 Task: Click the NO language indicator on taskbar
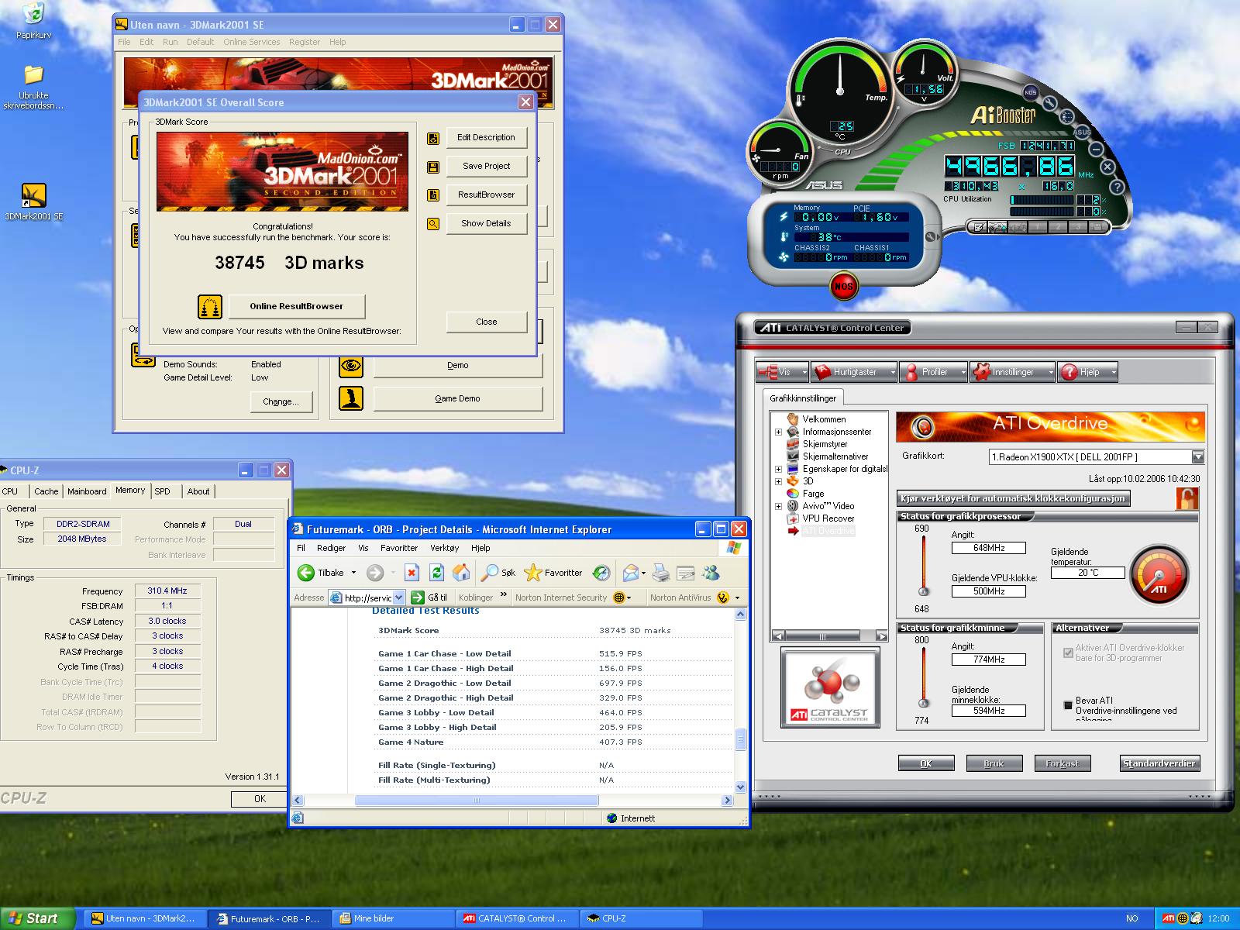click(x=1131, y=918)
